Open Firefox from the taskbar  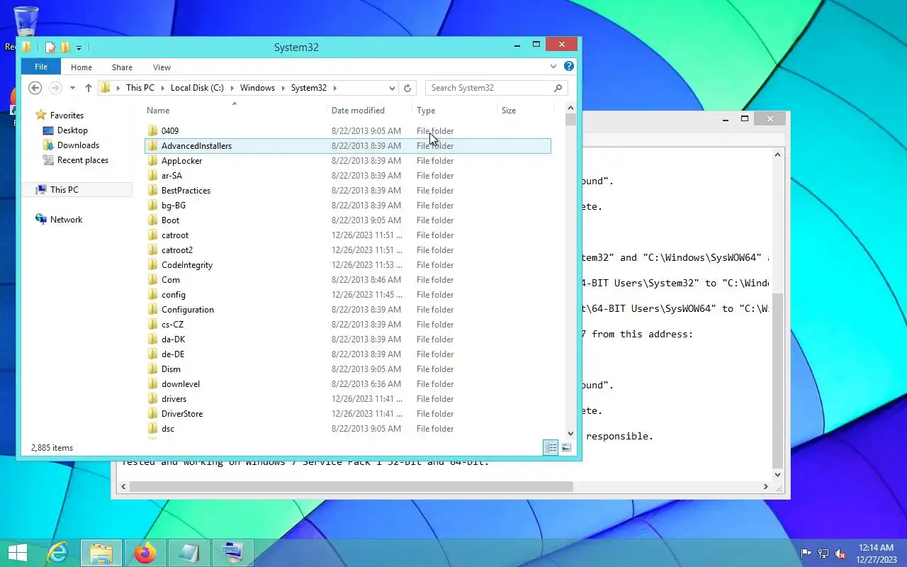145,553
